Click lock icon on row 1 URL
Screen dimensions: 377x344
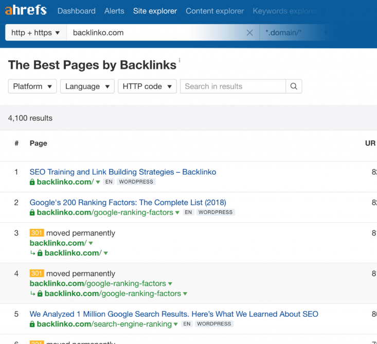(32, 182)
